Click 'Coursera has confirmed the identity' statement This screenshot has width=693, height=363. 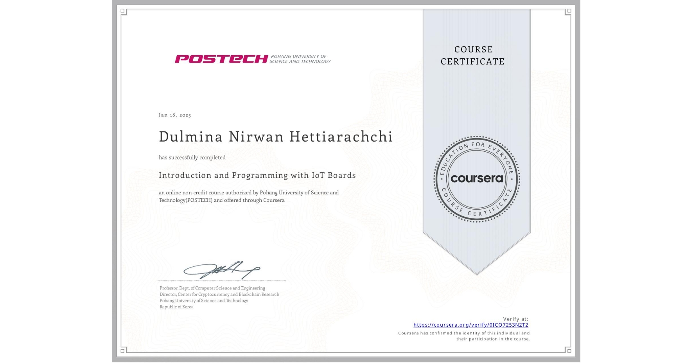[x=464, y=336]
